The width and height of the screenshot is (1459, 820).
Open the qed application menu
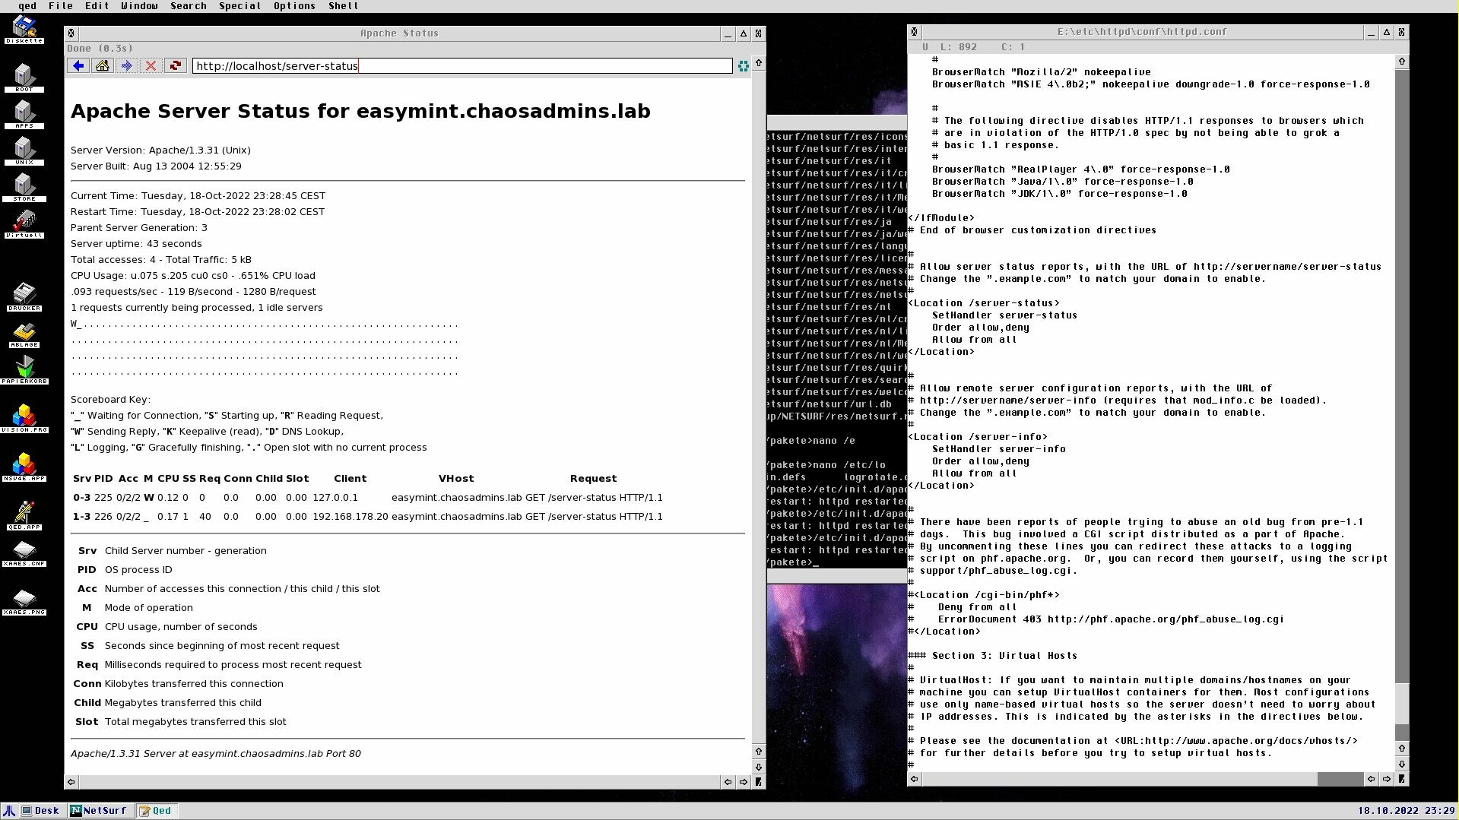pos(27,6)
